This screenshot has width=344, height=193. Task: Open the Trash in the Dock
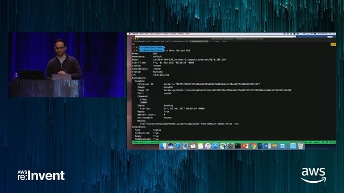pos(300,146)
